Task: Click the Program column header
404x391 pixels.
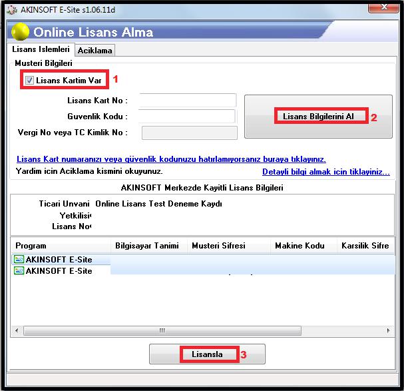Action: (x=61, y=246)
